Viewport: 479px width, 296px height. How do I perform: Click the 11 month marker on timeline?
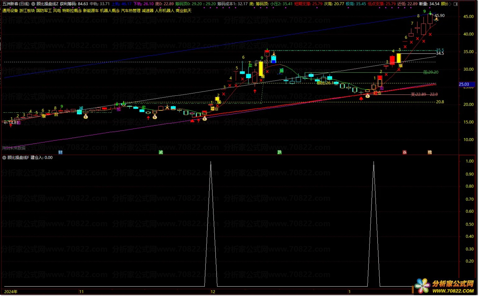click(81, 292)
